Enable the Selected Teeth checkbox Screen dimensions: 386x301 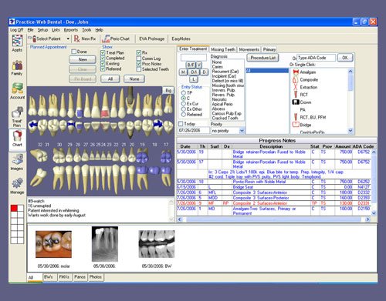139,69
